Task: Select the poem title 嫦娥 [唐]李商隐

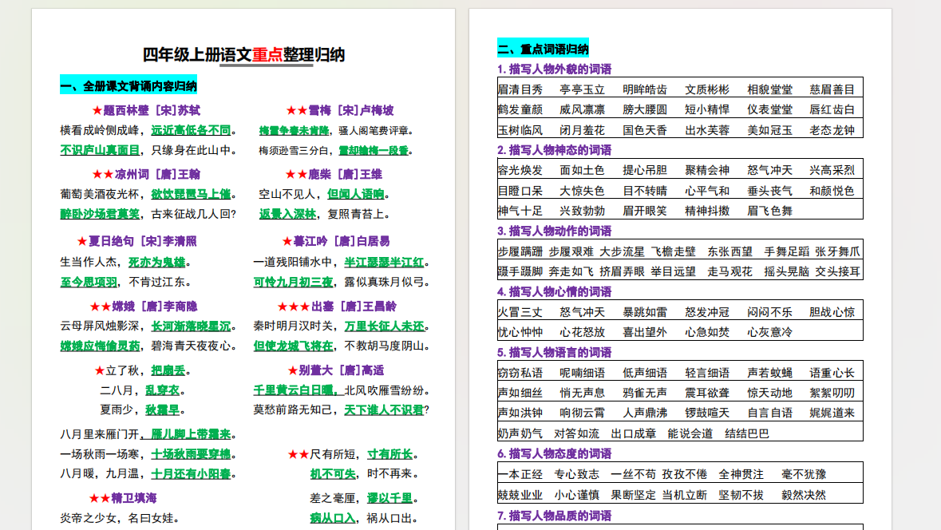Action: pyautogui.click(x=155, y=307)
